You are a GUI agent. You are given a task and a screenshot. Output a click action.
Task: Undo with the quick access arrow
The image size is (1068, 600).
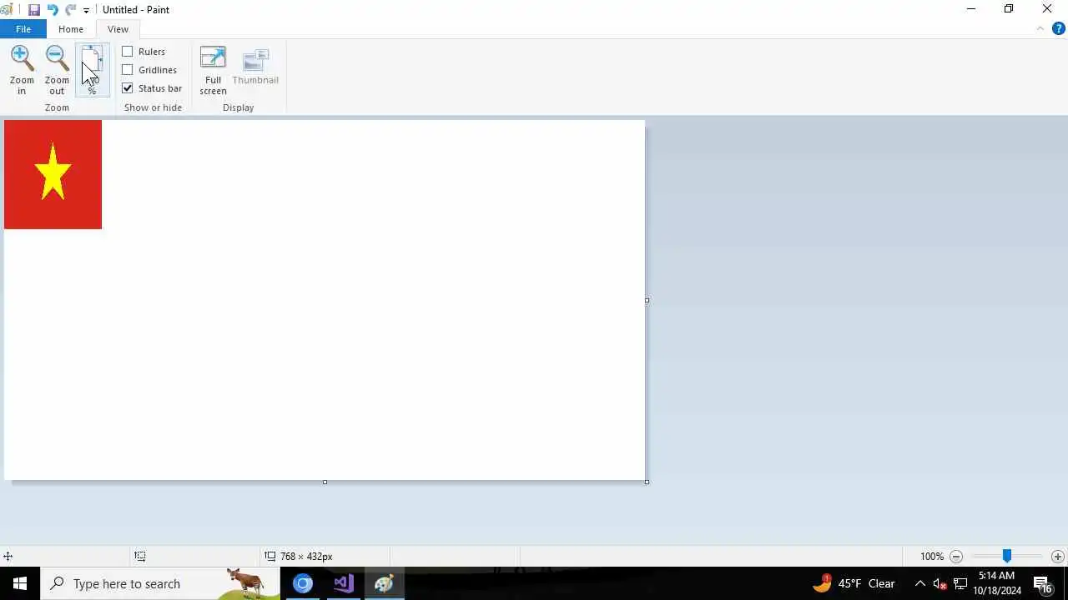coord(52,10)
